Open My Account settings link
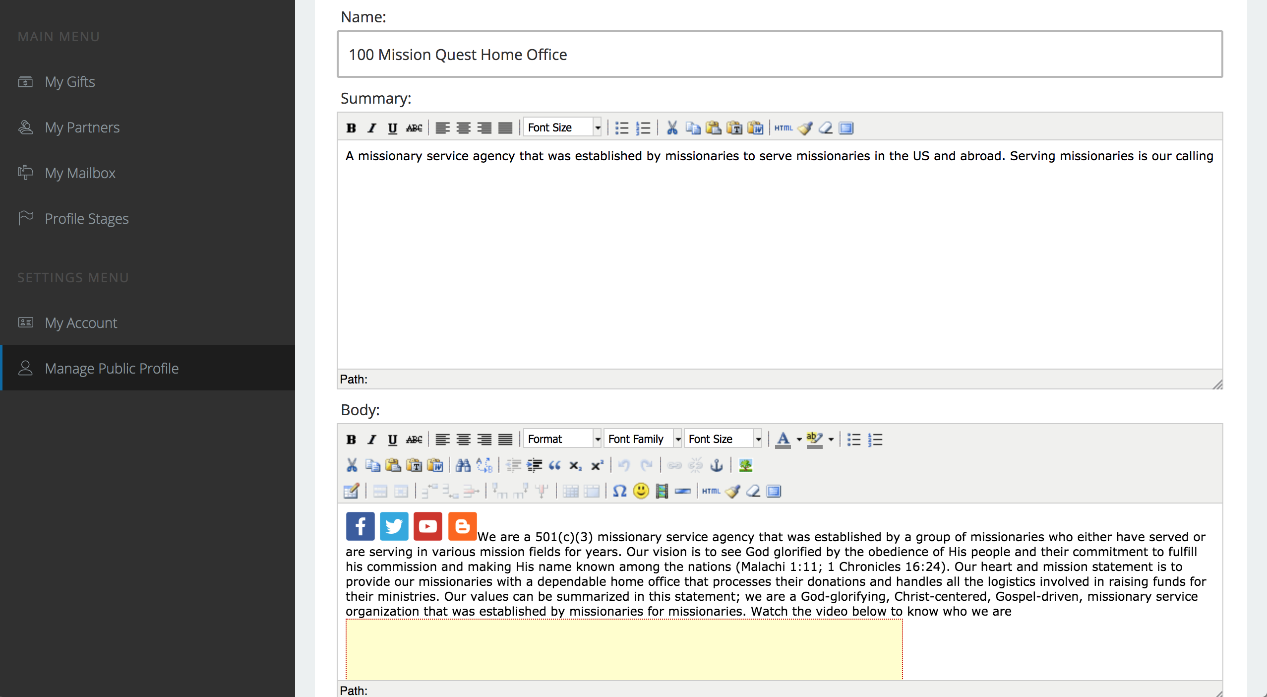This screenshot has height=697, width=1267. pos(81,322)
